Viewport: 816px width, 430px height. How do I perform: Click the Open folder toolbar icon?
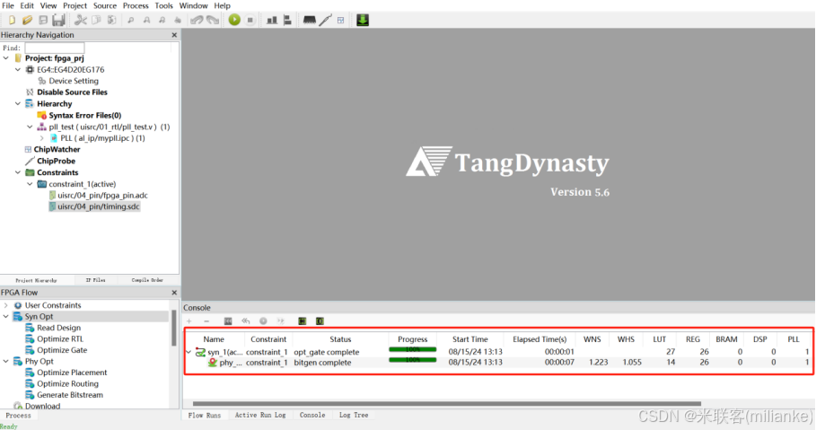coord(27,21)
